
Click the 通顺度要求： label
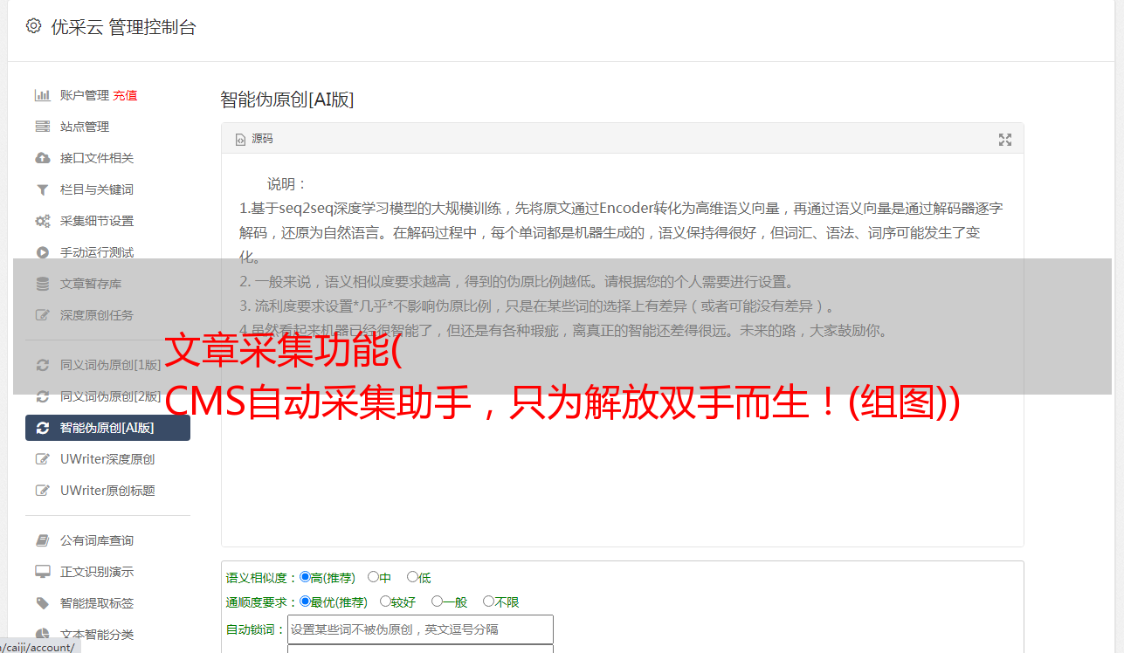[262, 602]
